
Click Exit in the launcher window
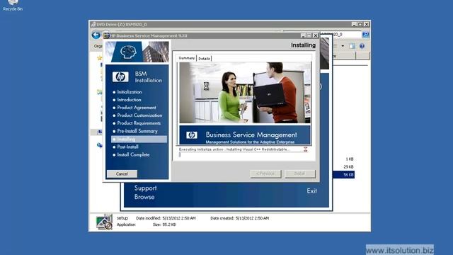(311, 191)
